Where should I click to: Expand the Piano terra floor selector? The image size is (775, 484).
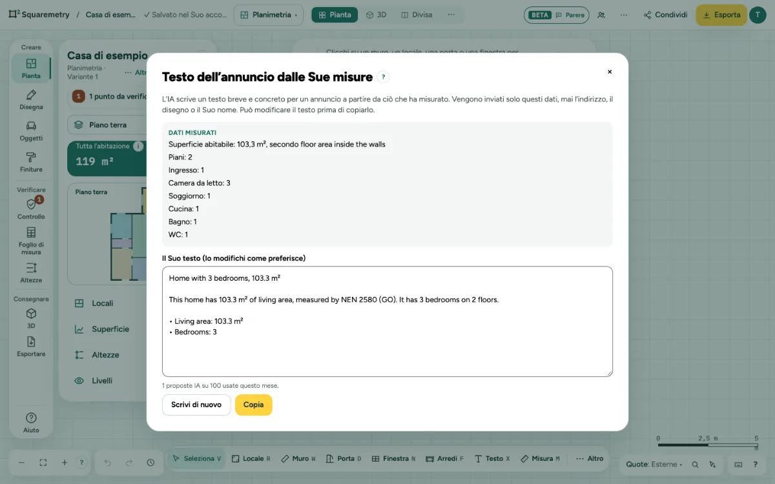point(107,125)
